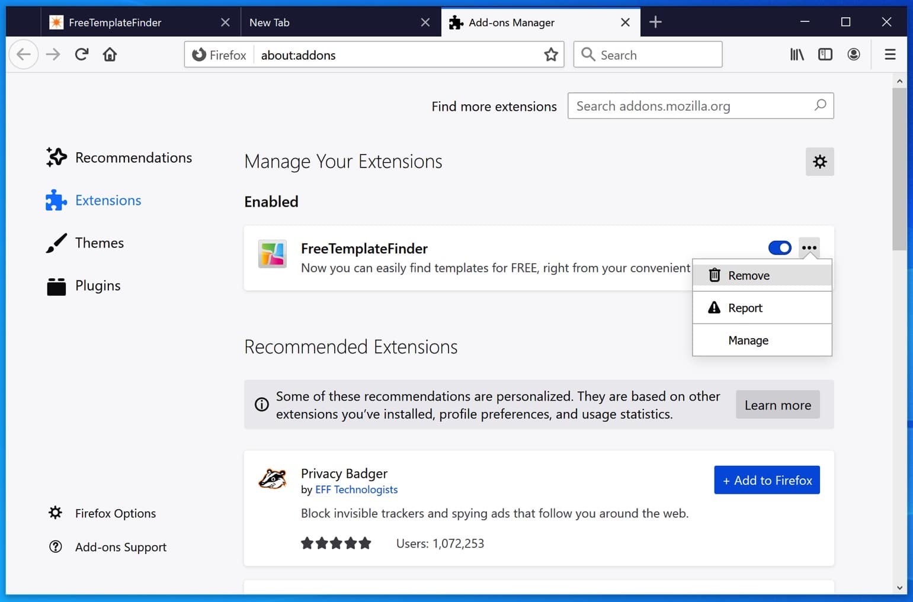Click the page scrollbar up arrow
The height and width of the screenshot is (602, 913).
[x=899, y=81]
